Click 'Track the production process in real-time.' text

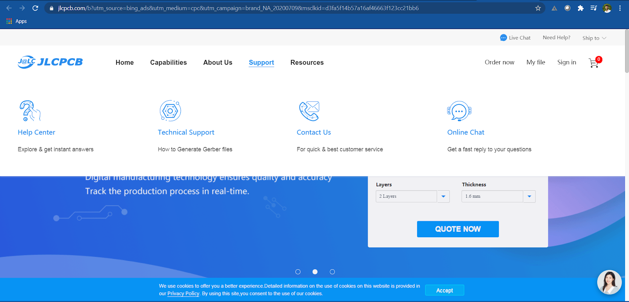(x=167, y=191)
